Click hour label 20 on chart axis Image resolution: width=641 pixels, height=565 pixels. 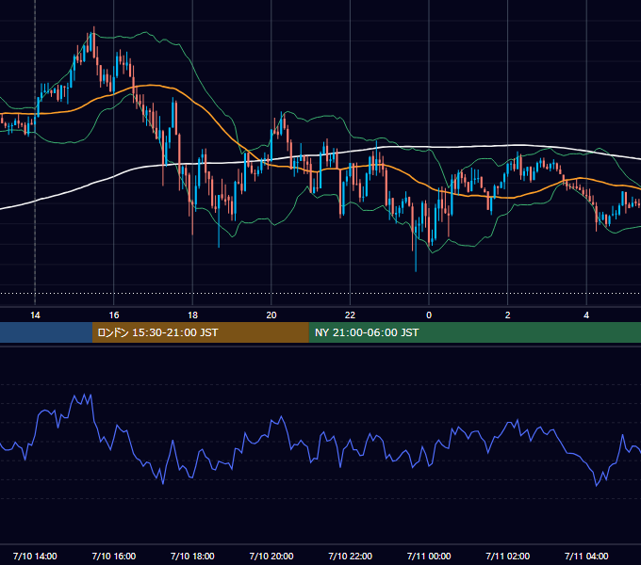click(271, 315)
